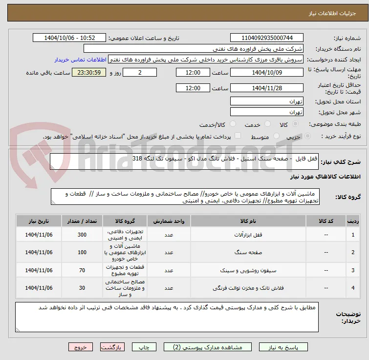Click the resize handle of گروه کالا box
Image resolution: width=369 pixels, height=360 pixels.
[53, 202]
